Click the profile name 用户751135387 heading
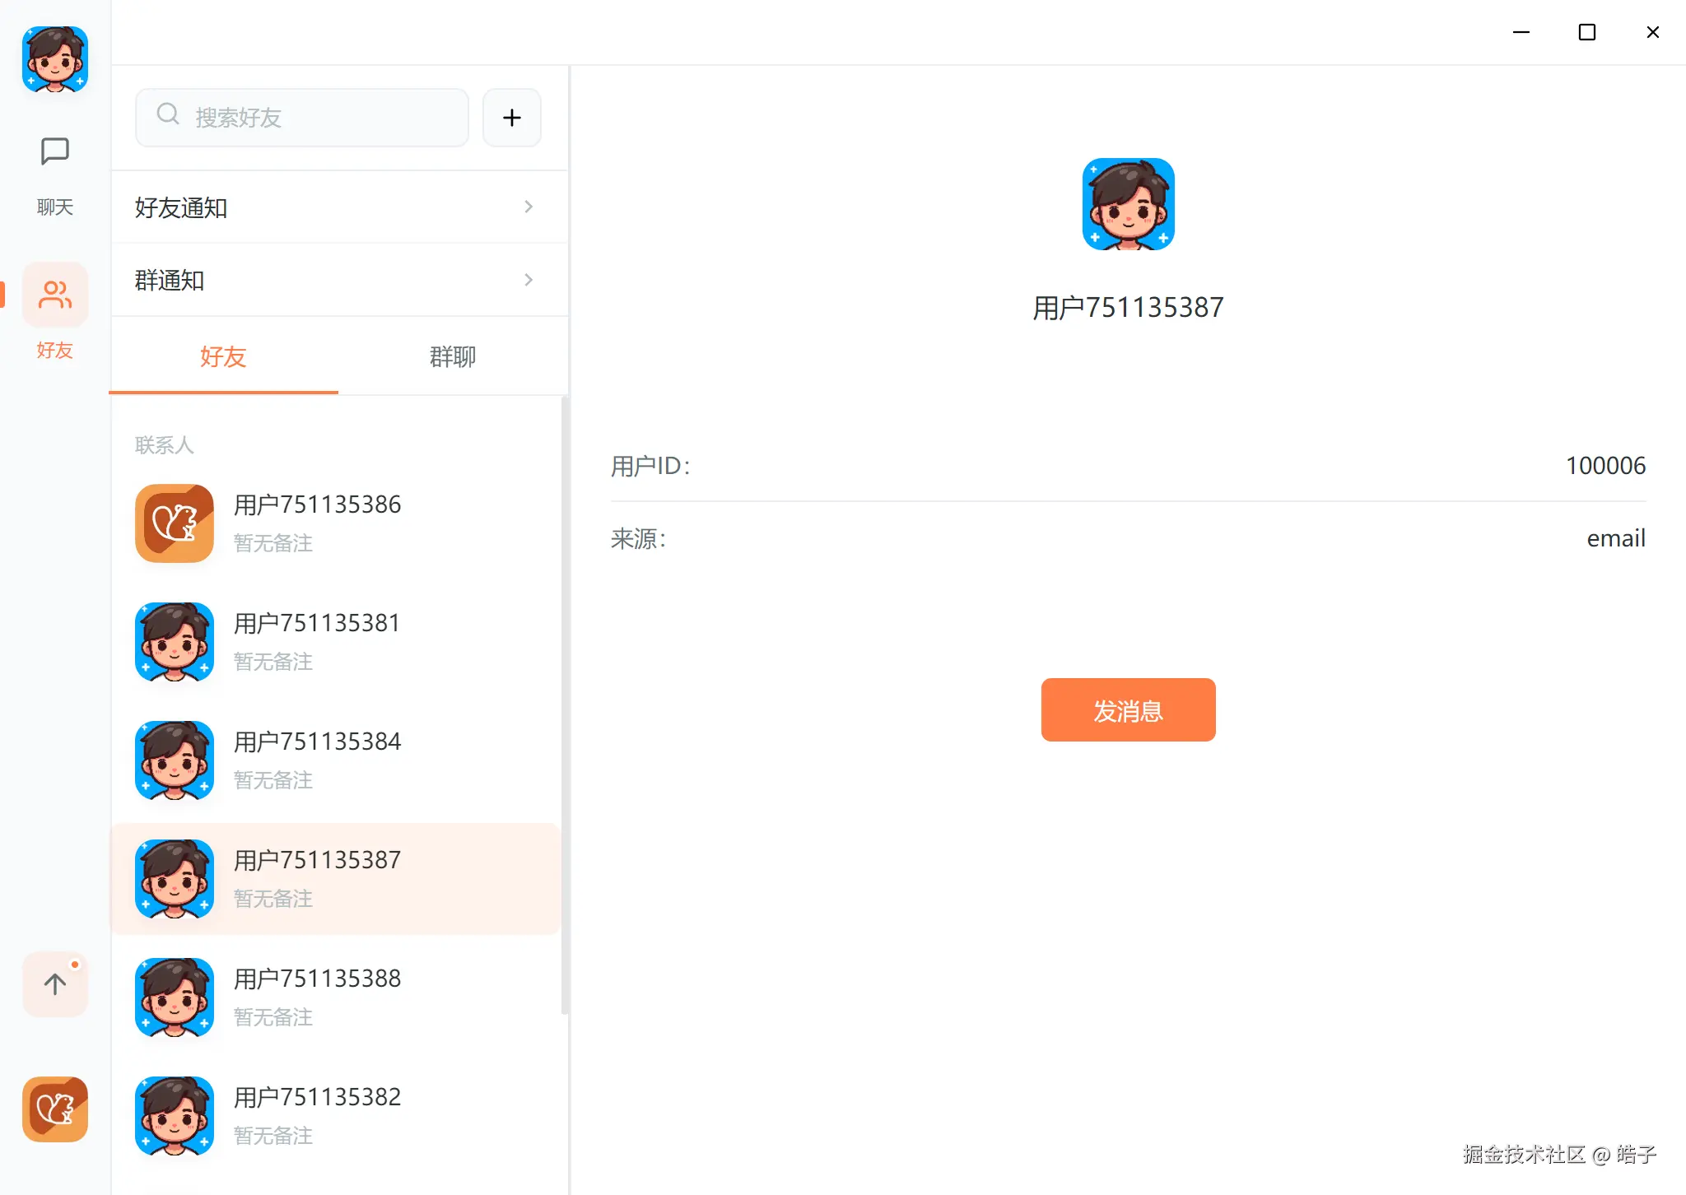The width and height of the screenshot is (1686, 1195). (1128, 308)
